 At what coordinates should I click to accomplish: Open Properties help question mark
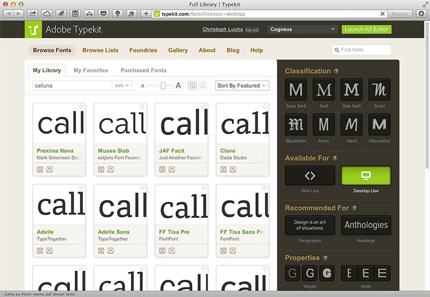pos(325,258)
